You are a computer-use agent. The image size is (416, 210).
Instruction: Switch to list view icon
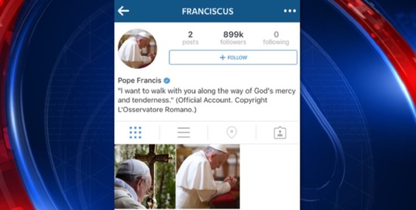click(x=183, y=132)
